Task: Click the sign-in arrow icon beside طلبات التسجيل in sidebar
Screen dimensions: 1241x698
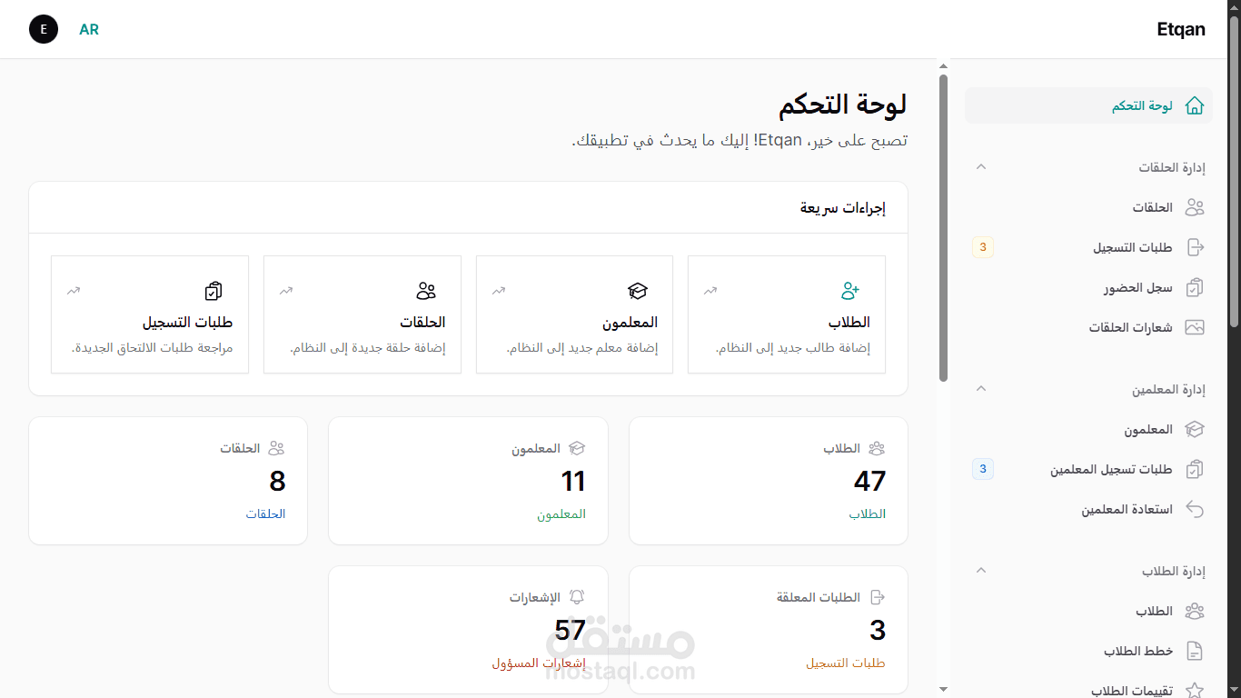Action: click(x=1195, y=247)
